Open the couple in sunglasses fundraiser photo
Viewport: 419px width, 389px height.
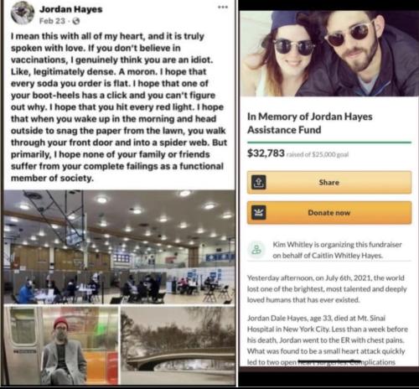coord(329,54)
